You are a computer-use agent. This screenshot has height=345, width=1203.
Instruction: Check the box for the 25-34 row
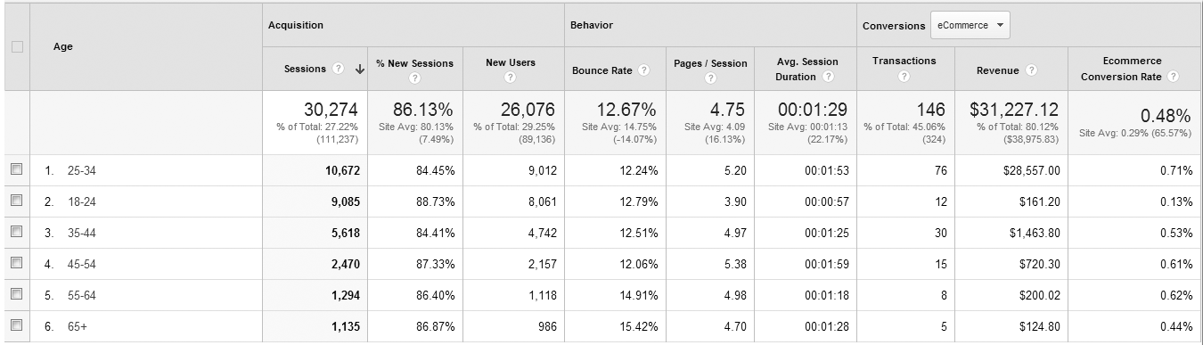[x=15, y=169]
